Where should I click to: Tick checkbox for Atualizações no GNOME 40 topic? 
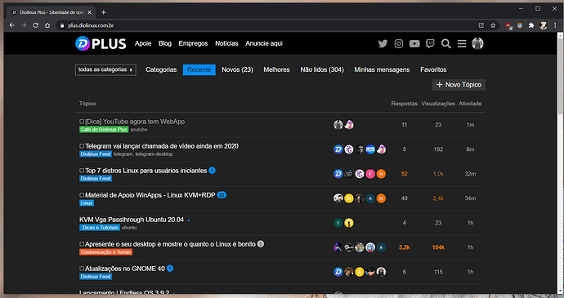tap(82, 268)
